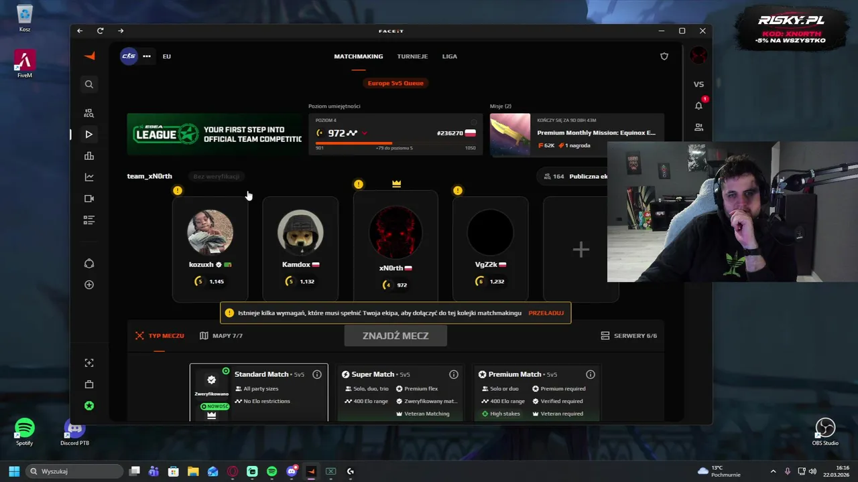Open Discord from the taskbar
The image size is (858, 482).
pos(292,471)
